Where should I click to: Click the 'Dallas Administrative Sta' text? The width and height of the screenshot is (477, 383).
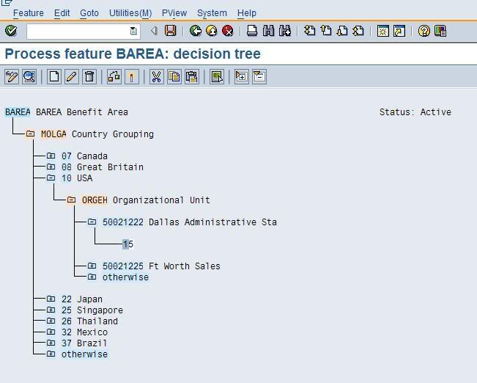[212, 222]
